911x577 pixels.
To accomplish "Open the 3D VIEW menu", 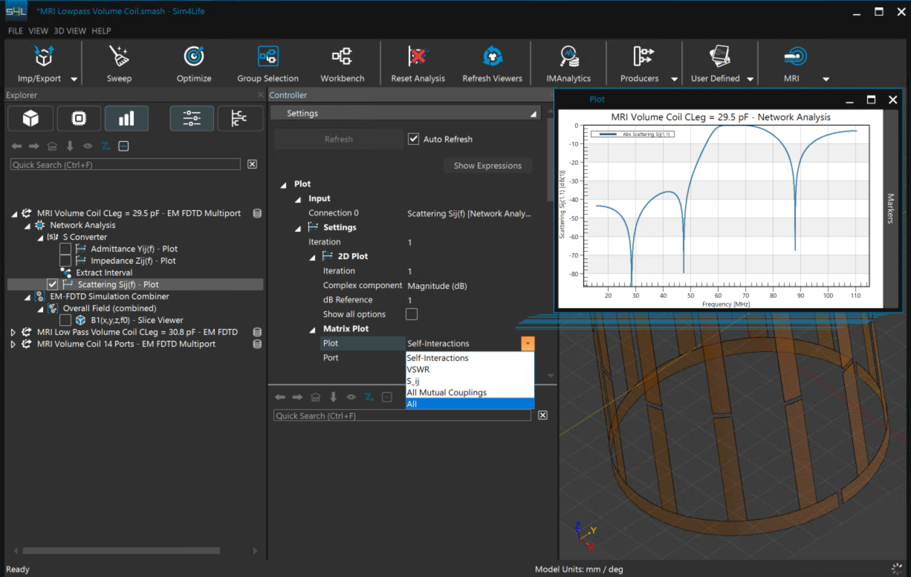I will (69, 31).
